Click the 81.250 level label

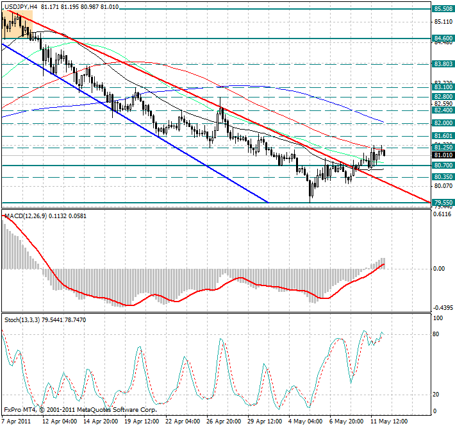pos(443,148)
